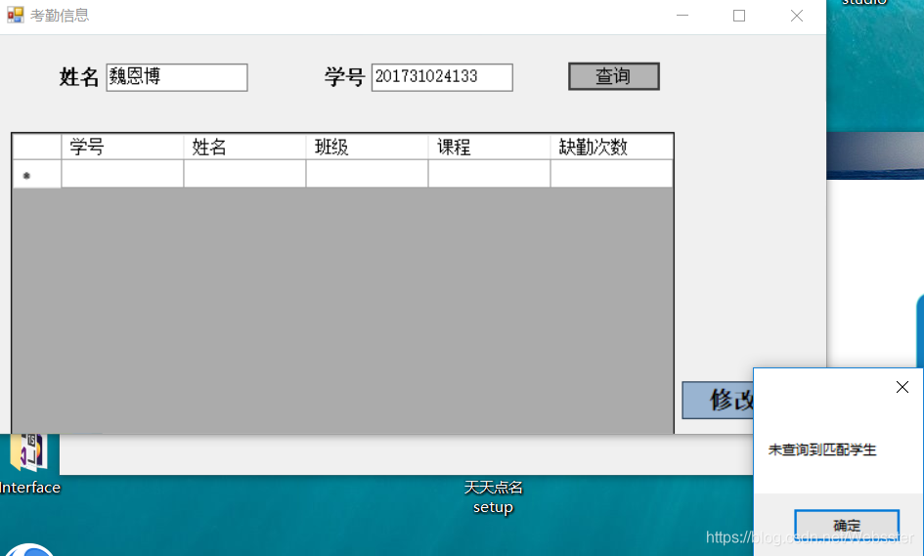Click the empty 班级 cell in new row
Screen dimensions: 924x556
click(x=367, y=174)
